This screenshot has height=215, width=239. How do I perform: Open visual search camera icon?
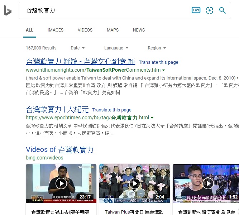pos(210,10)
